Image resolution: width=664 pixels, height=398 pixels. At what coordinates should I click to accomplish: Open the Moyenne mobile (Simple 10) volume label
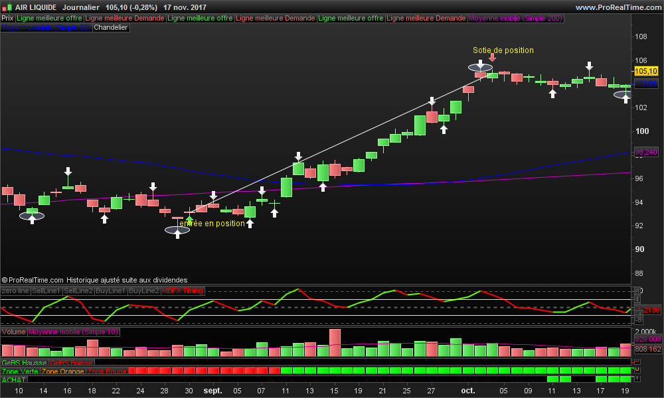click(x=73, y=332)
